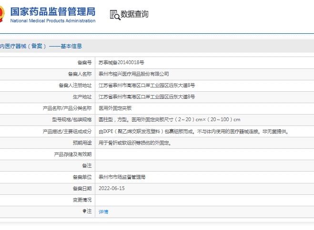Click the 预期用途 label

coord(82,143)
